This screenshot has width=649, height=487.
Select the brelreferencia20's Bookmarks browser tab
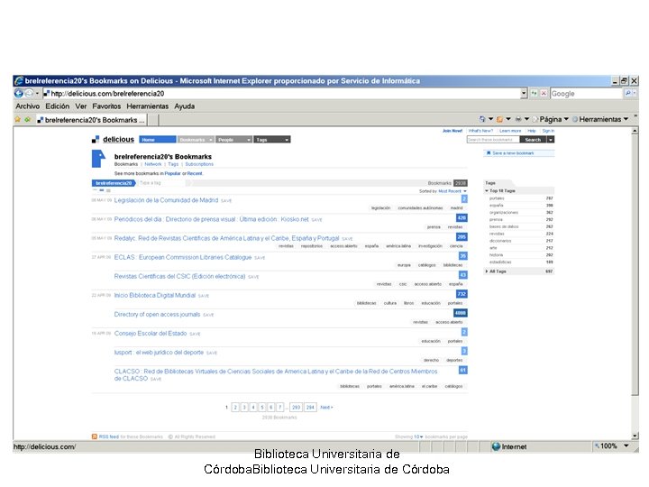coord(91,120)
